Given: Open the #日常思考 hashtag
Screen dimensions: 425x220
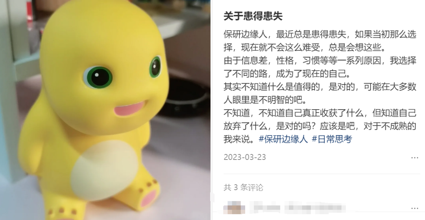Looking at the screenshot, I should 332,139.
